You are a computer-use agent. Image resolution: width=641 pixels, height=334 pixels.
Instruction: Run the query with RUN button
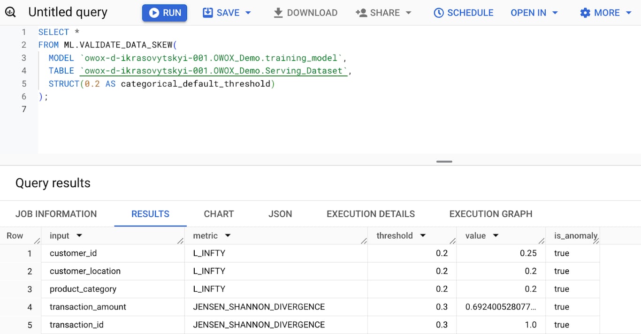(x=165, y=13)
